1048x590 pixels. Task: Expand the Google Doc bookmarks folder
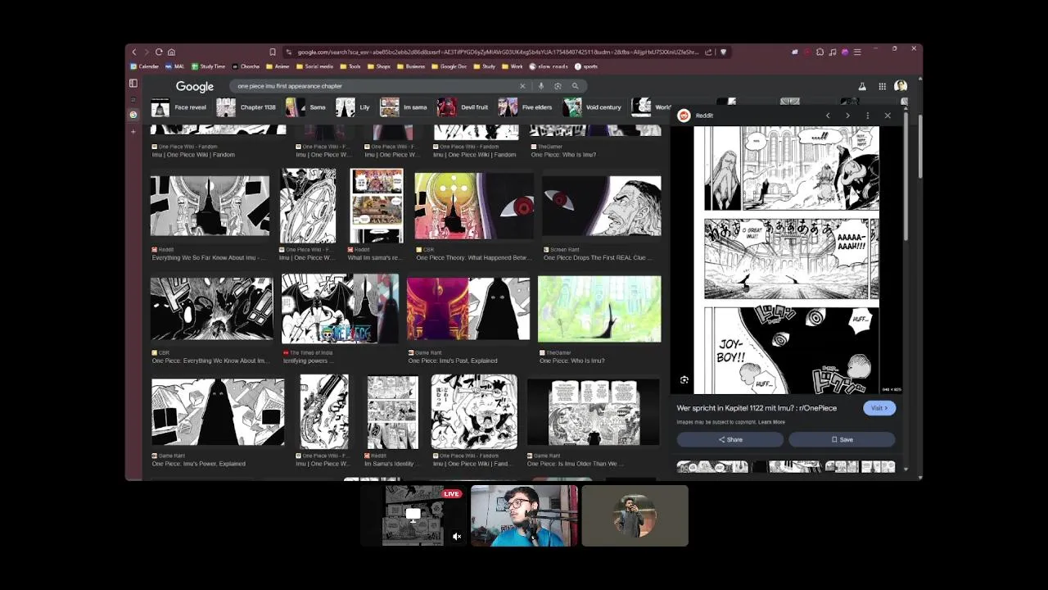click(x=449, y=66)
